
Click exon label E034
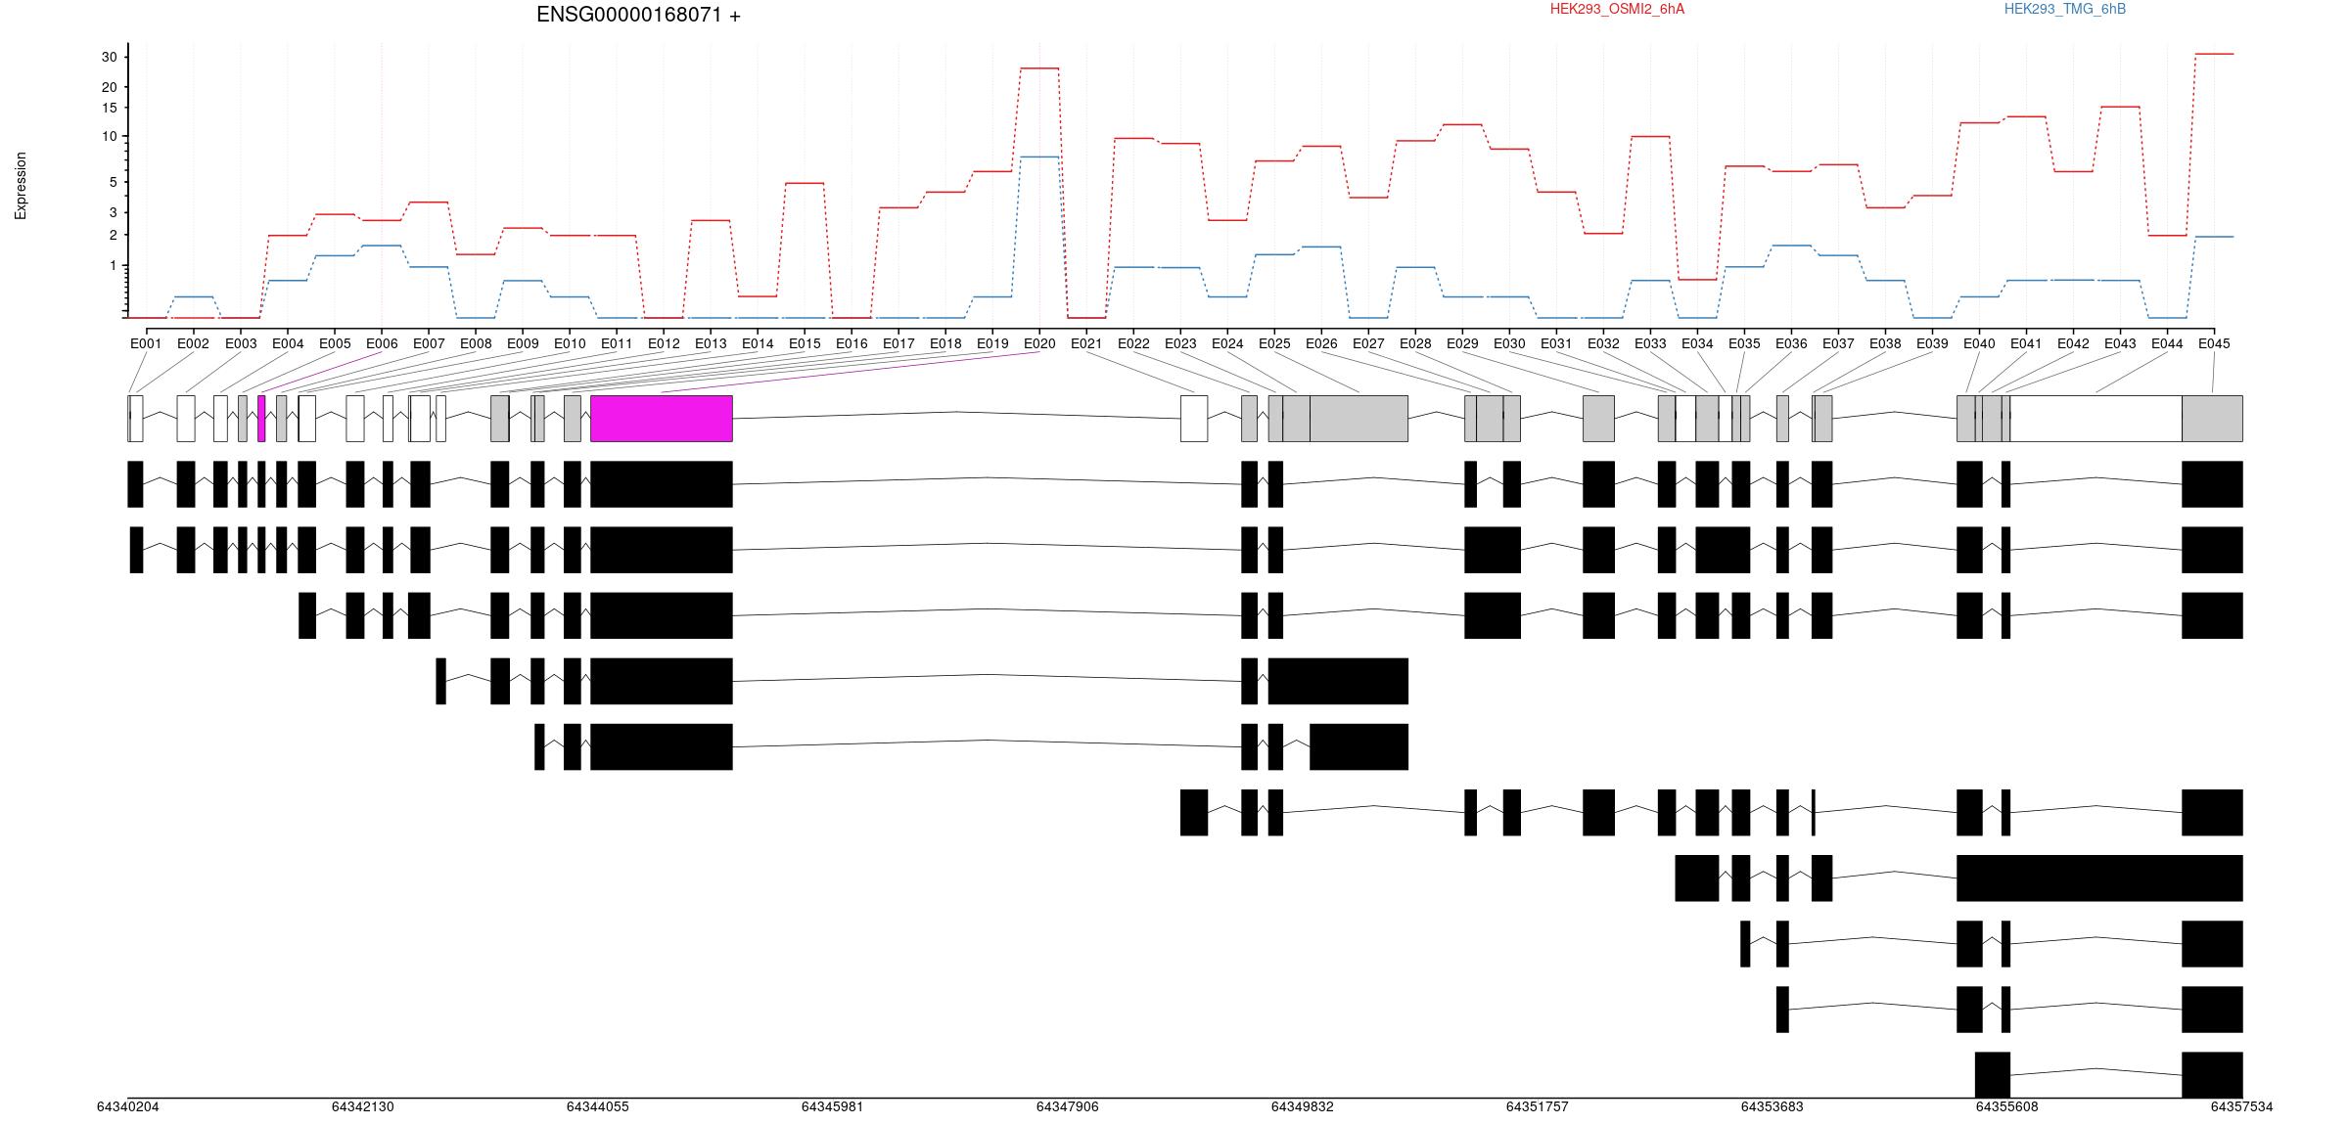click(1697, 343)
